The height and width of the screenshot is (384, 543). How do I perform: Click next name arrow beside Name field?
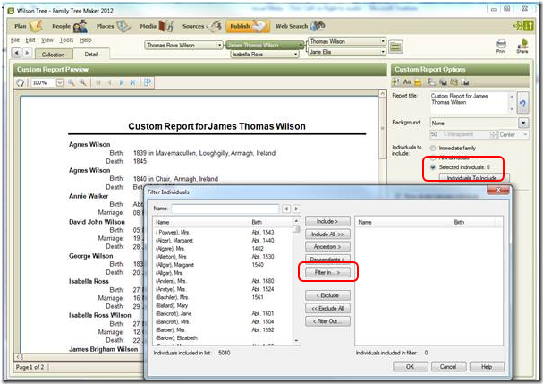click(x=297, y=209)
